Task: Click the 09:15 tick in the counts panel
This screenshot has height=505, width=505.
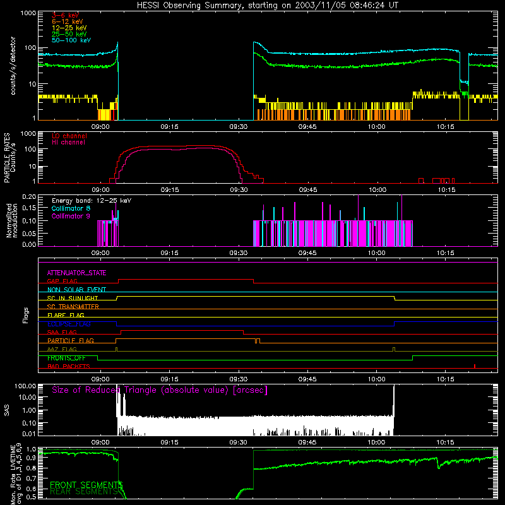Action: coord(169,127)
